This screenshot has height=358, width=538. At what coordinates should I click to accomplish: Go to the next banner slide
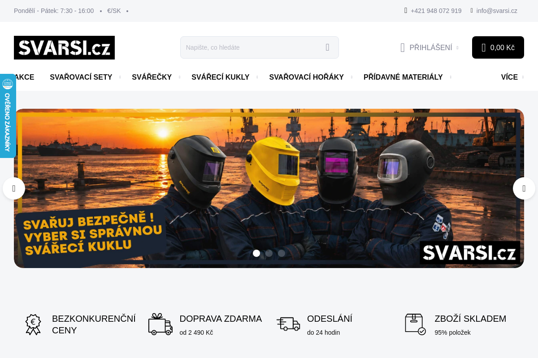coord(524,188)
